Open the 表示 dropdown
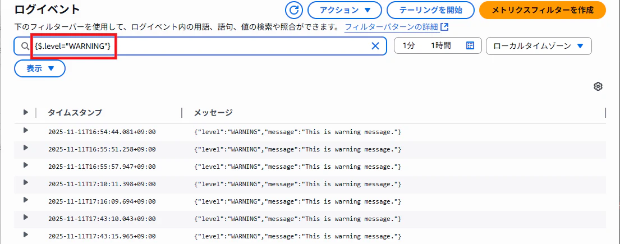This screenshot has height=244, width=620. (x=40, y=68)
